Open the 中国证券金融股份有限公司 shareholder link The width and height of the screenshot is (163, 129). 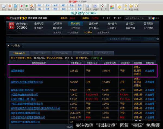point(24,95)
